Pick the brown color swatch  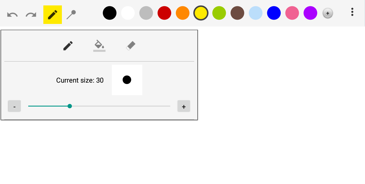click(237, 13)
